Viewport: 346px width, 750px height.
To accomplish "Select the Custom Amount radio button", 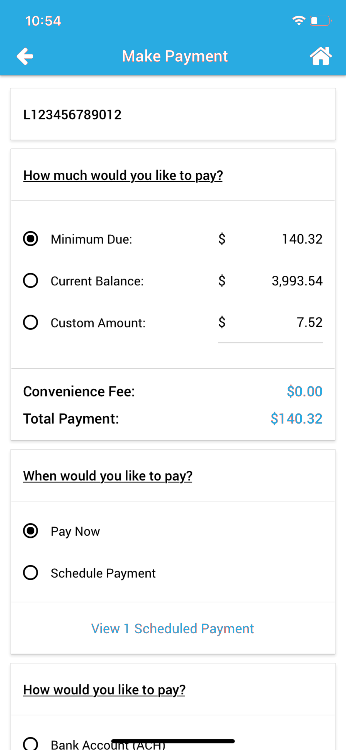I will pos(31,322).
